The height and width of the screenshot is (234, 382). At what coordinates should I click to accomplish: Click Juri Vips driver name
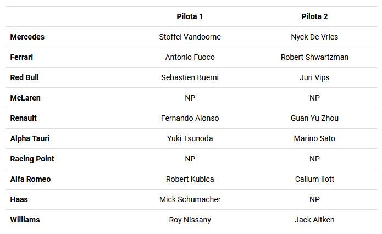point(314,77)
